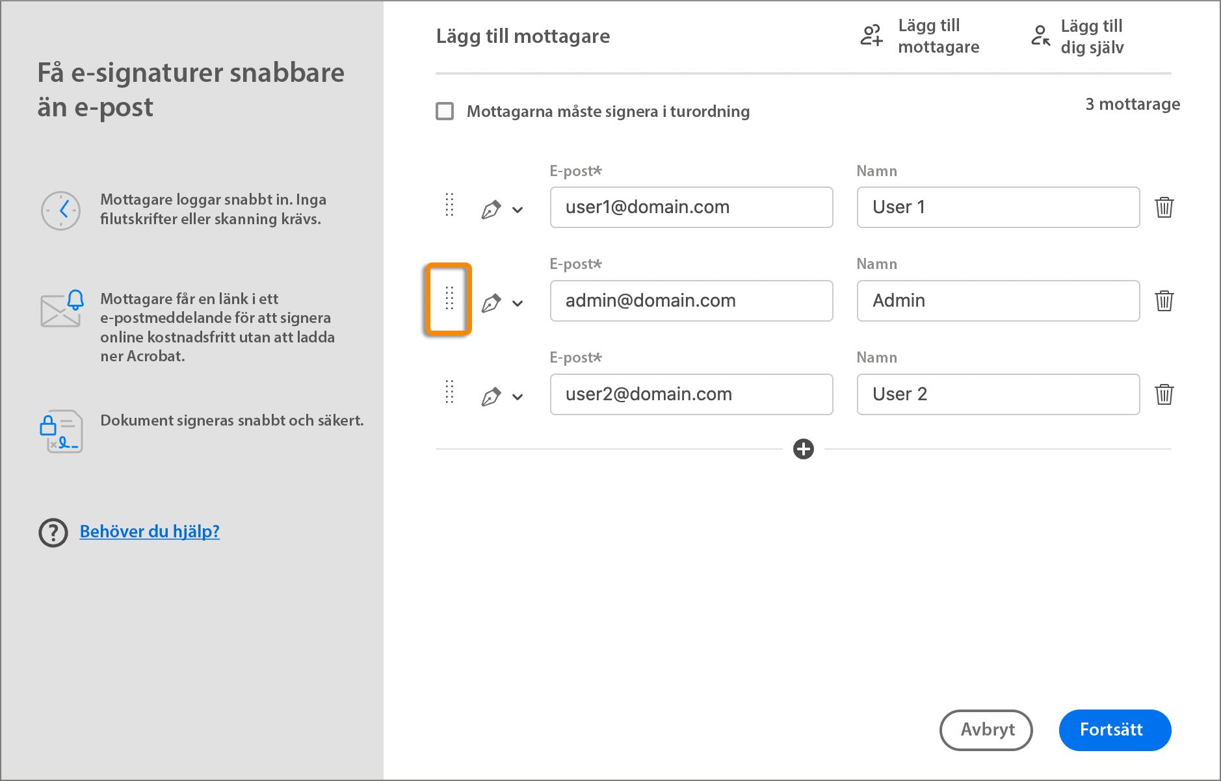Image resolution: width=1221 pixels, height=781 pixels.
Task: Click the drag handle for User 2 row
Action: (x=449, y=392)
